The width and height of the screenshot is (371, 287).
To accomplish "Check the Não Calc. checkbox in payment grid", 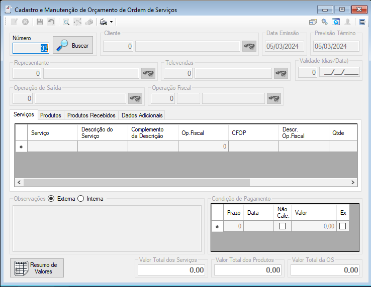I will click(x=282, y=226).
